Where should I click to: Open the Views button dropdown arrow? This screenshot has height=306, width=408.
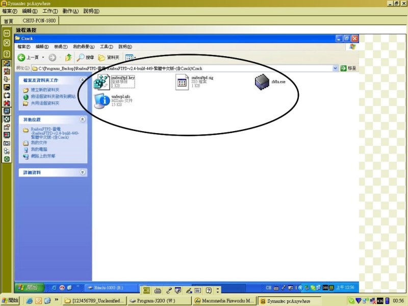(135, 58)
